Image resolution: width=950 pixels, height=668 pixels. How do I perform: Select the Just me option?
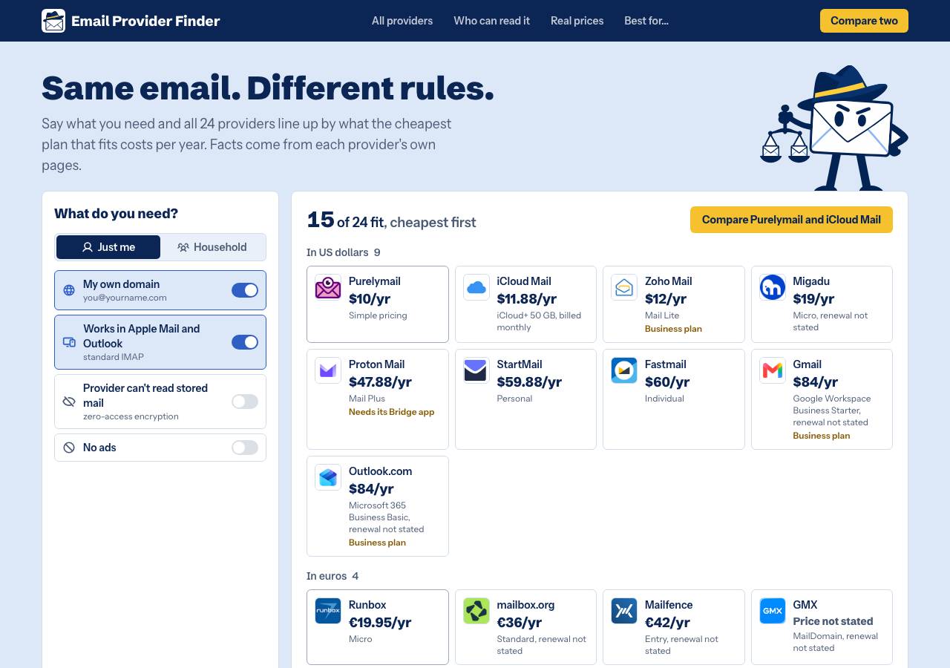pos(108,247)
